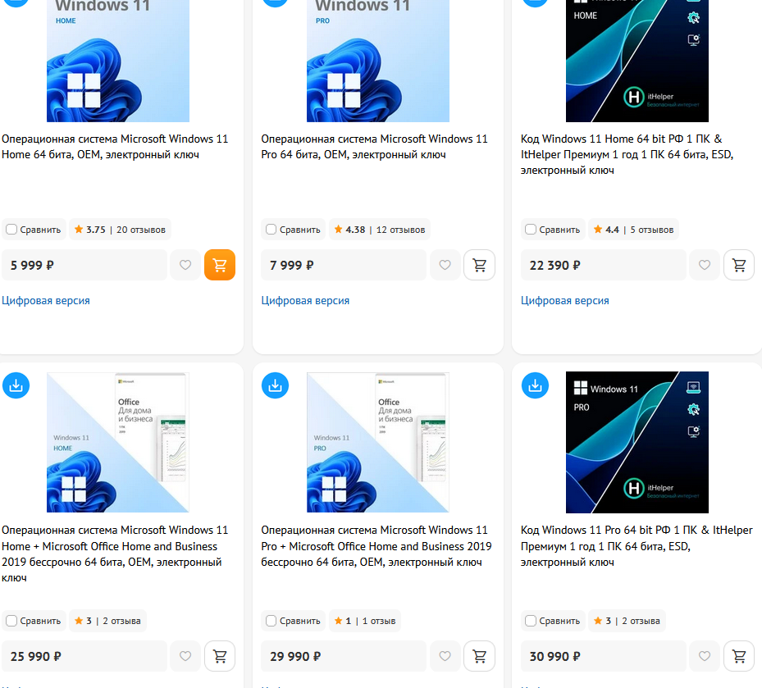Image resolution: width=762 pixels, height=688 pixels.
Task: Add 29 990 ₽ Pro + Office bundle to cart
Action: point(479,656)
